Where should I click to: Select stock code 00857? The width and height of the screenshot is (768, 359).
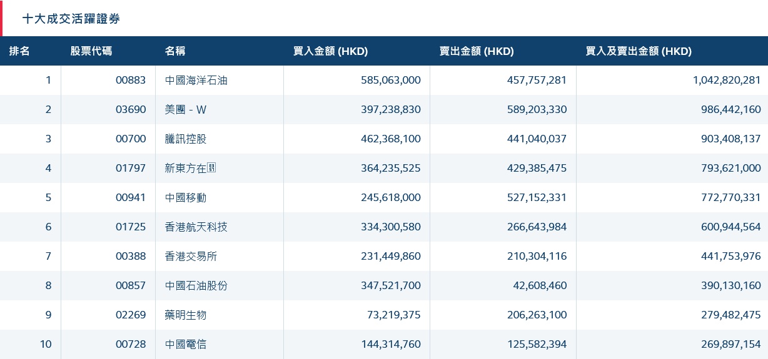click(x=131, y=285)
